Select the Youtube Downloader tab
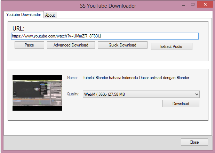The image size is (215, 153). point(24,15)
